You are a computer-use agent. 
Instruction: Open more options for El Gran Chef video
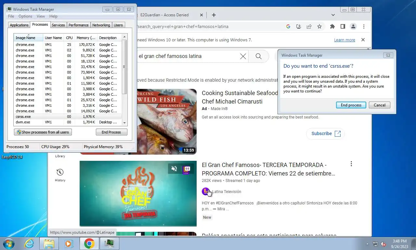click(351, 164)
